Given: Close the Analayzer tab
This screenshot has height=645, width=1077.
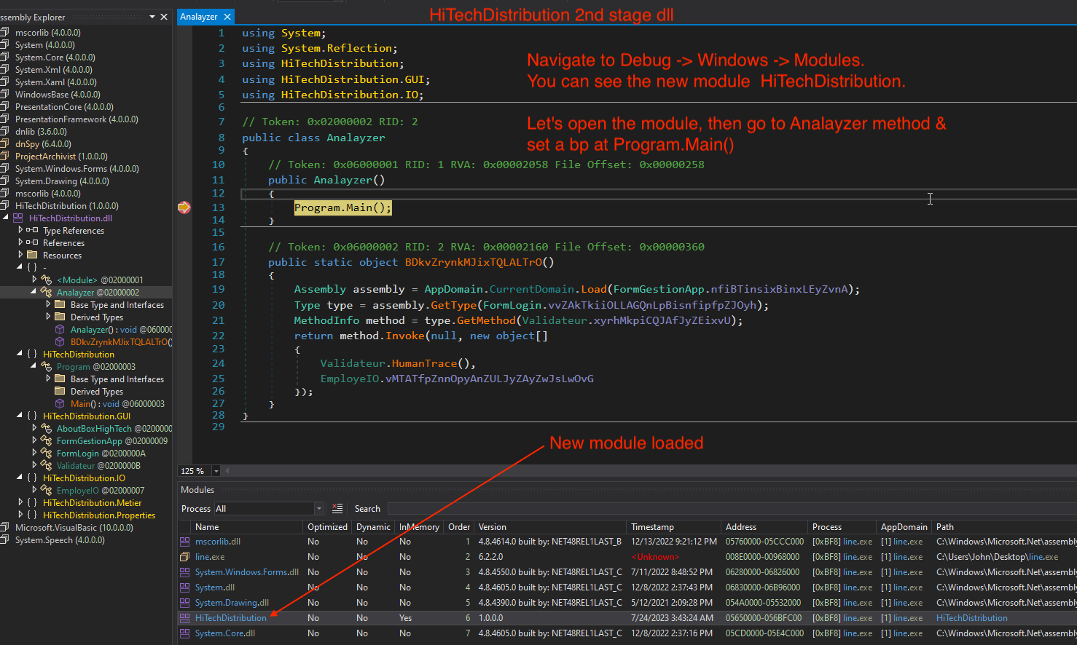Looking at the screenshot, I should pos(227,17).
